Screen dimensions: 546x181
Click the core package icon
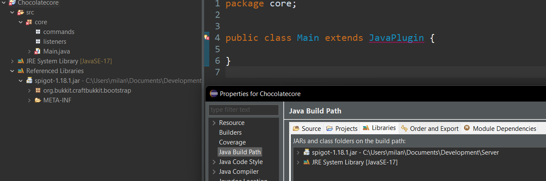click(29, 22)
